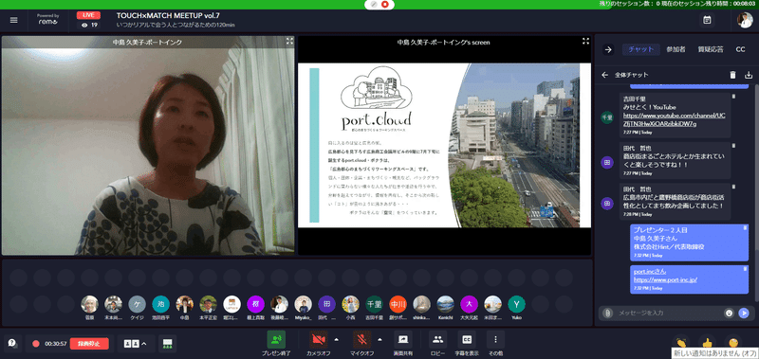Viewport: 759px width, 359px height.
Task: Stop recording with the 録画停止 button
Action: [x=89, y=344]
